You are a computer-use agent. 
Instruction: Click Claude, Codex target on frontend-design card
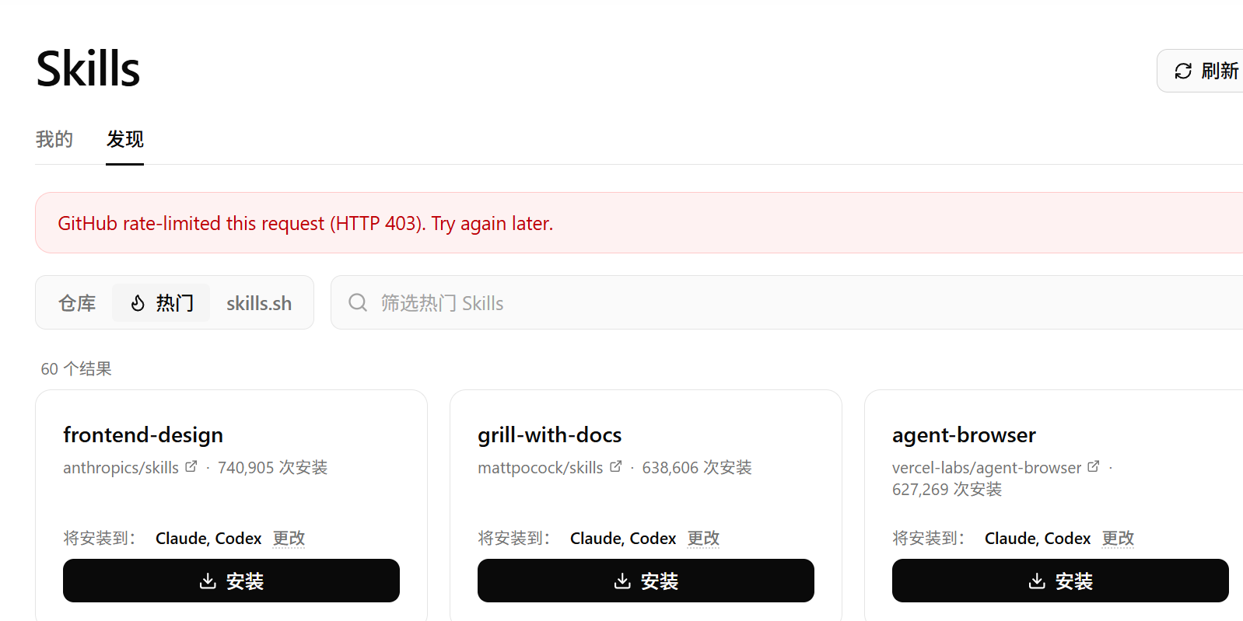pos(208,539)
